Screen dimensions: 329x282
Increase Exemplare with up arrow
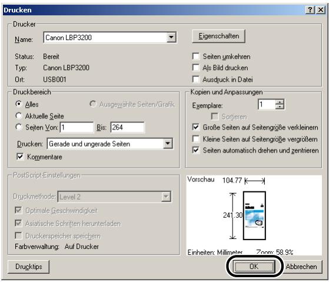pyautogui.click(x=280, y=102)
